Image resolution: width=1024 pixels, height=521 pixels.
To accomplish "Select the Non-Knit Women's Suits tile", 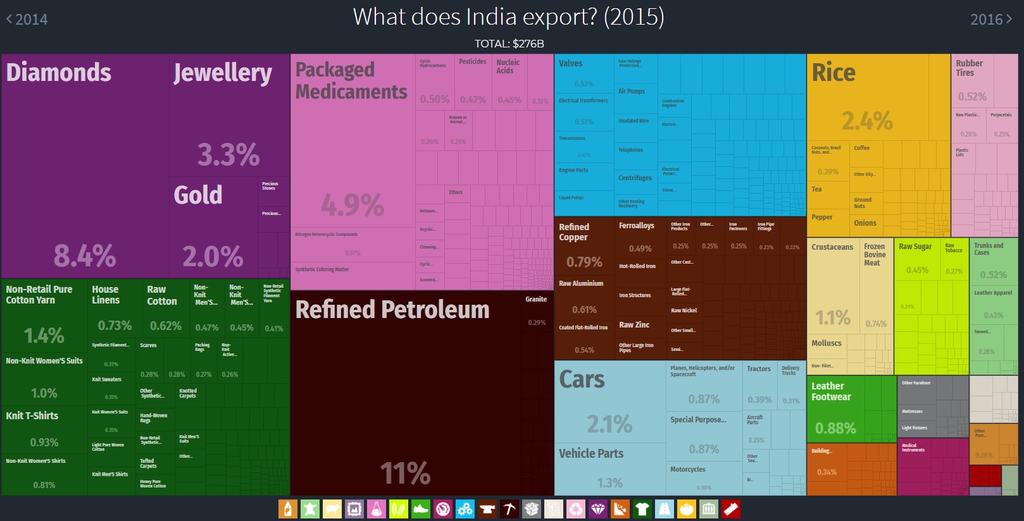I will [x=44, y=379].
